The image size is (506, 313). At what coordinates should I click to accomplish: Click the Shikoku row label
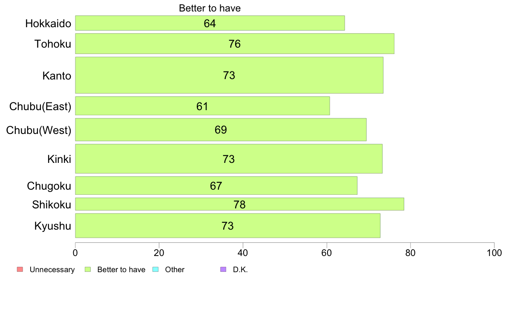coord(52,205)
